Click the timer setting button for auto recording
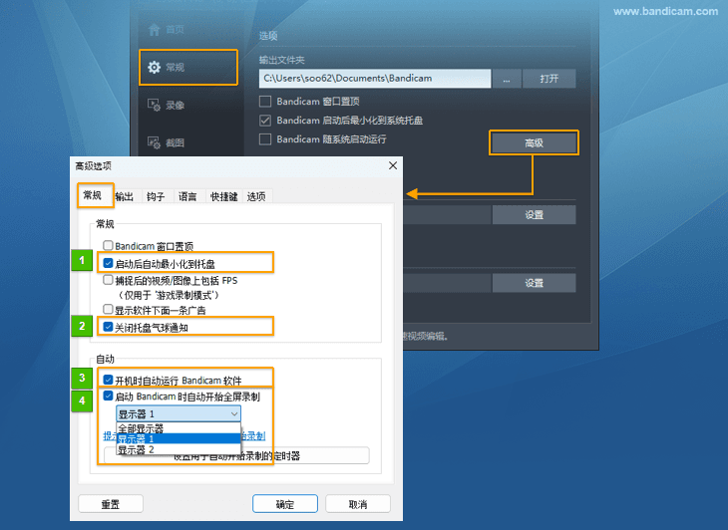Viewport: 728px width, 530px height. pyautogui.click(x=236, y=456)
